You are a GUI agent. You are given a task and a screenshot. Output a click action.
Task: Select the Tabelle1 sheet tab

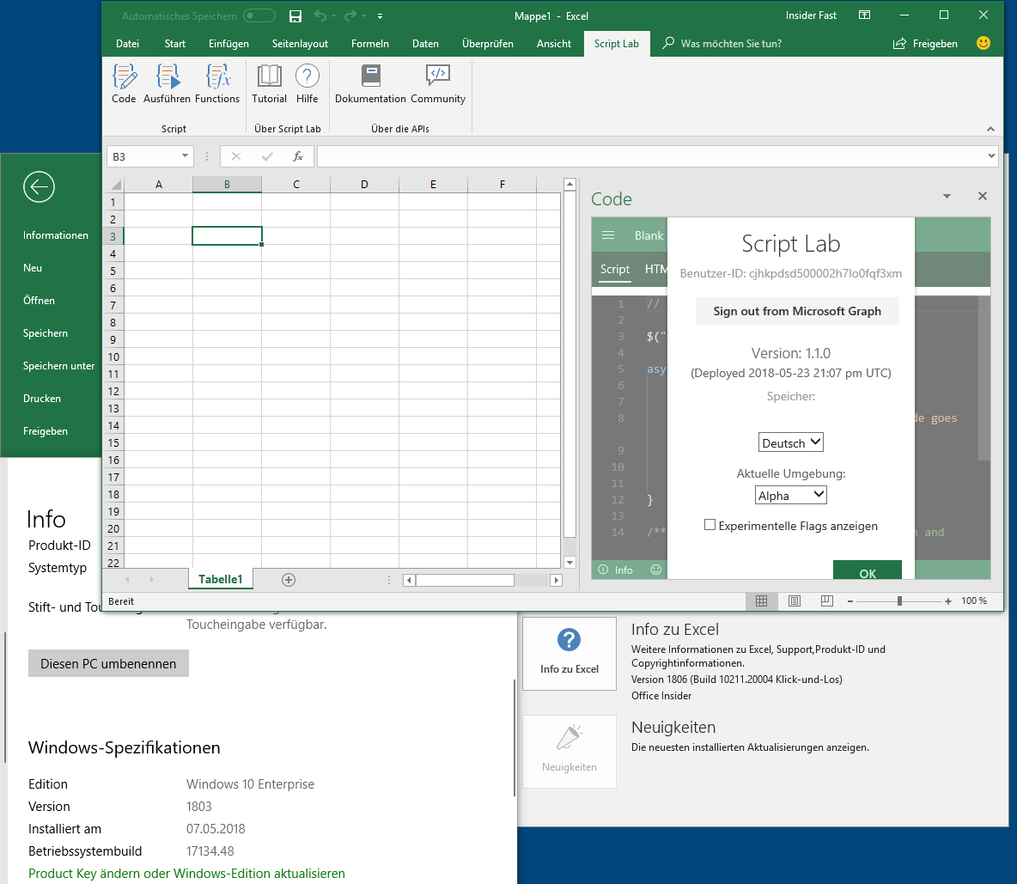(x=220, y=579)
